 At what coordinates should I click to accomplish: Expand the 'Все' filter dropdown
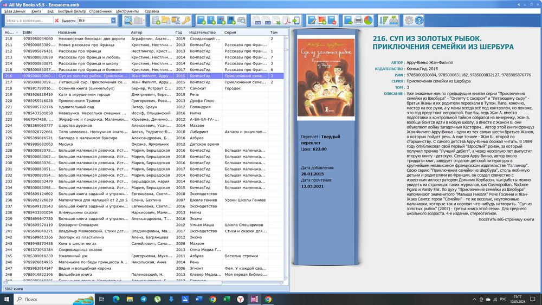click(x=113, y=21)
